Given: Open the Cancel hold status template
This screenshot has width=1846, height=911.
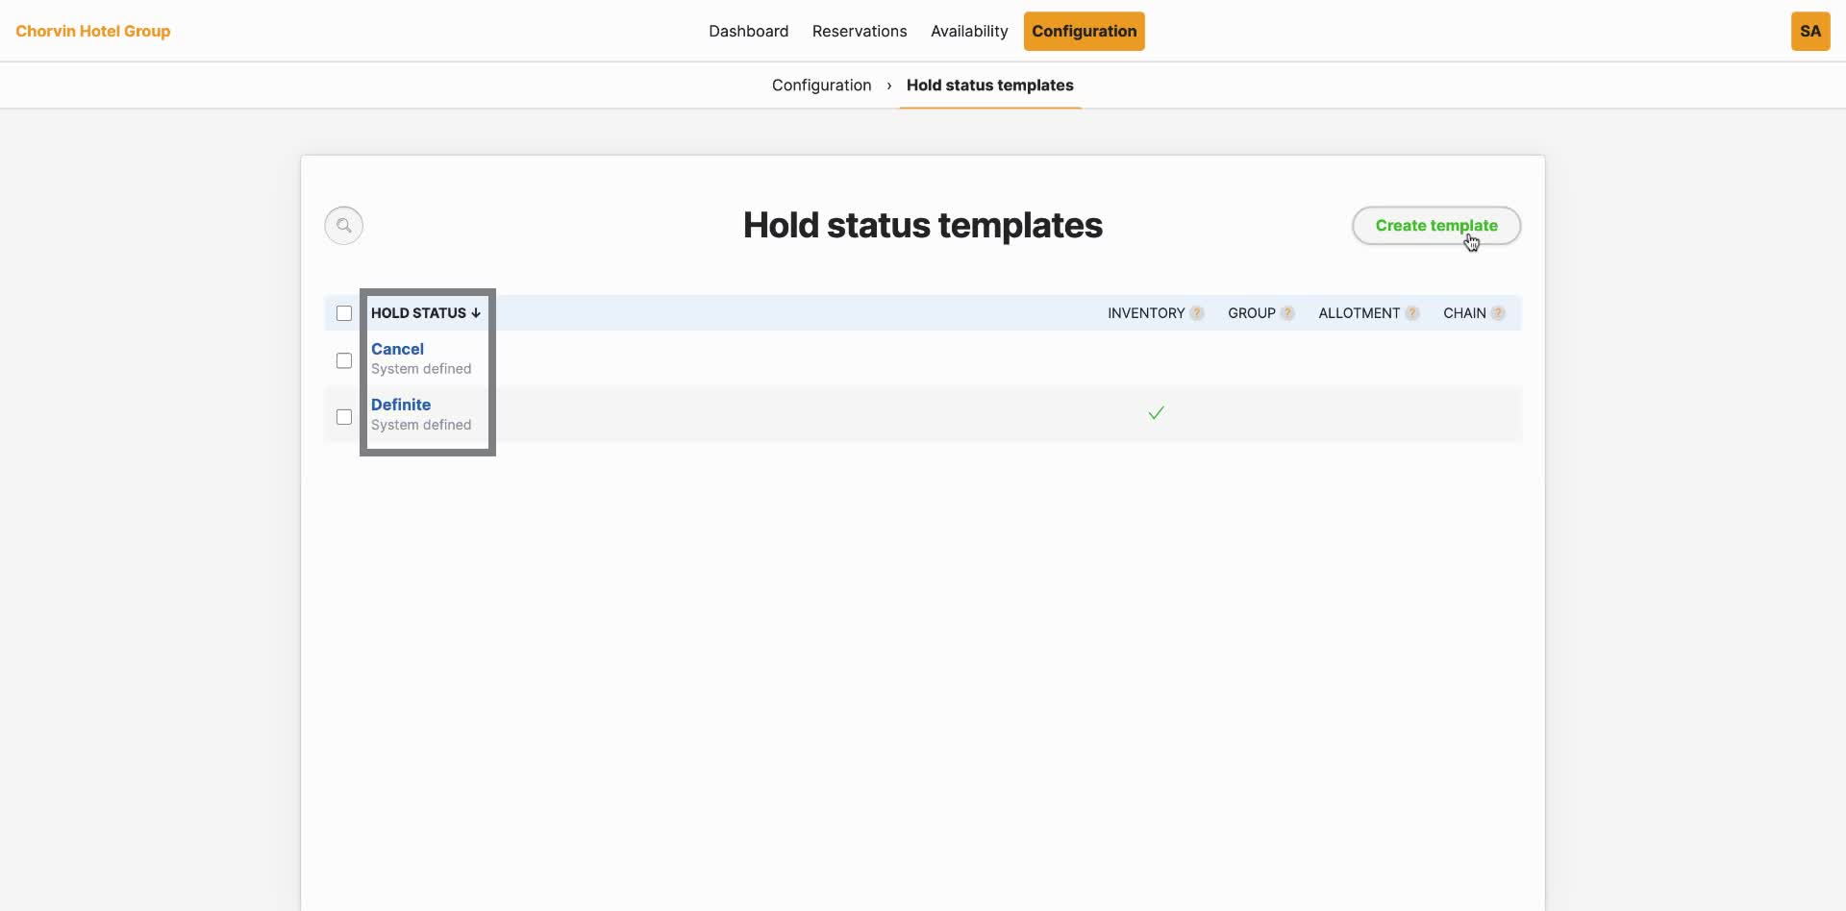Looking at the screenshot, I should [x=397, y=349].
